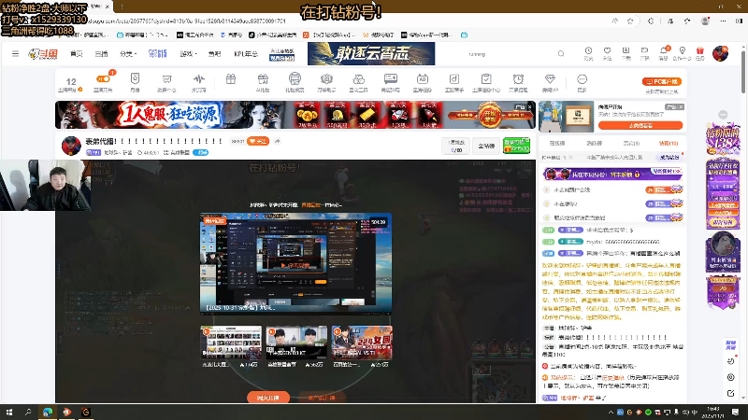Open the notification center in the taskbar
The width and height of the screenshot is (748, 420).
[x=735, y=412]
